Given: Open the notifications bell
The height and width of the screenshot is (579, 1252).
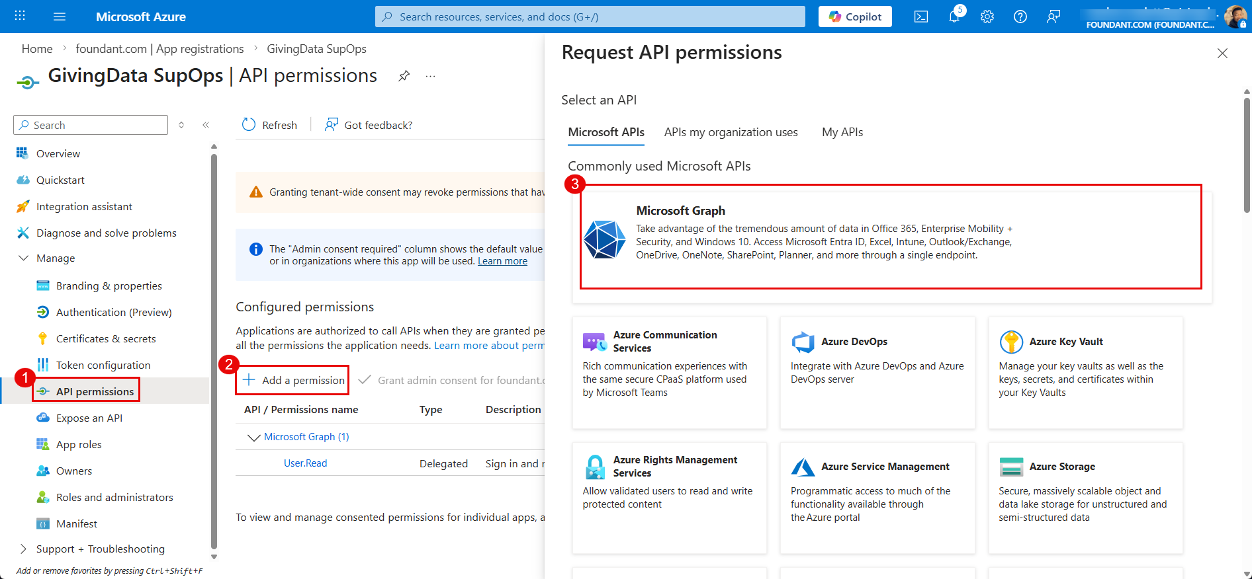Looking at the screenshot, I should pyautogui.click(x=954, y=17).
